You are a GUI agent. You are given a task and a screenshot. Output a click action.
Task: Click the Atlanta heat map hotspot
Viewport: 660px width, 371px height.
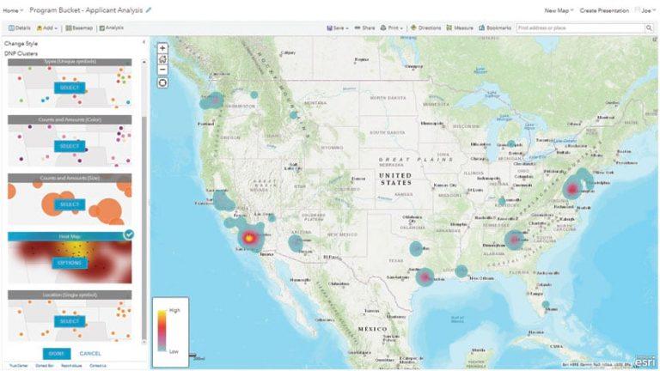pos(514,240)
